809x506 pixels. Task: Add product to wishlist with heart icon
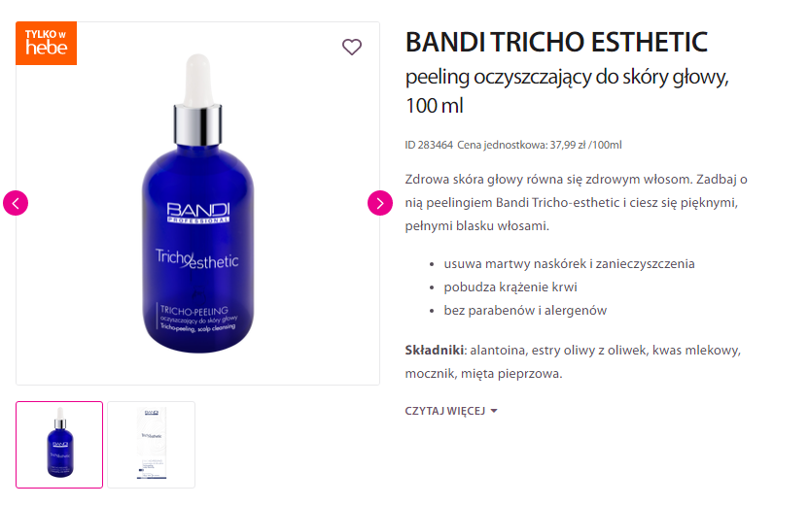coord(352,47)
